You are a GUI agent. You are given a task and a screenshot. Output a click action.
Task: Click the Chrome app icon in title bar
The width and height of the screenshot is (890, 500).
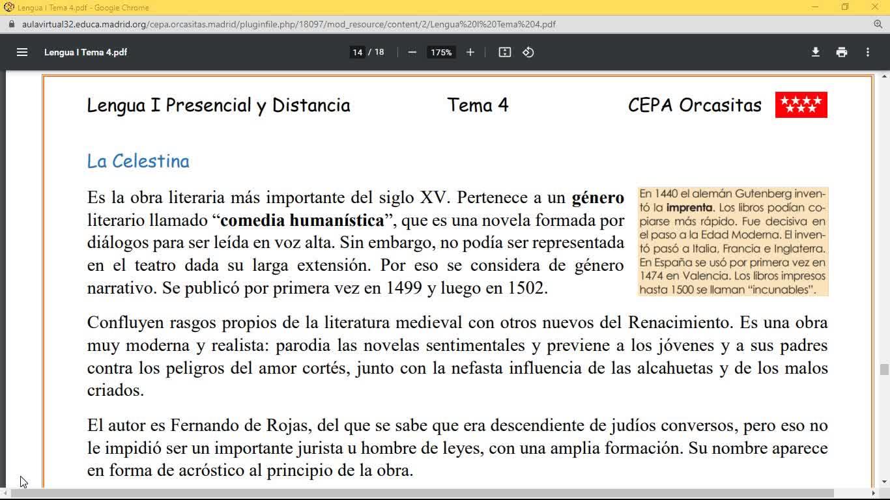pyautogui.click(x=8, y=7)
